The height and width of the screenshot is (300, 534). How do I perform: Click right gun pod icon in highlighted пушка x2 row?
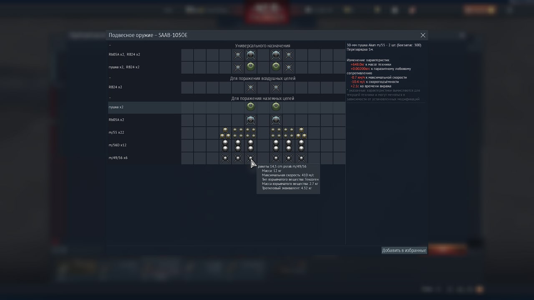276,107
